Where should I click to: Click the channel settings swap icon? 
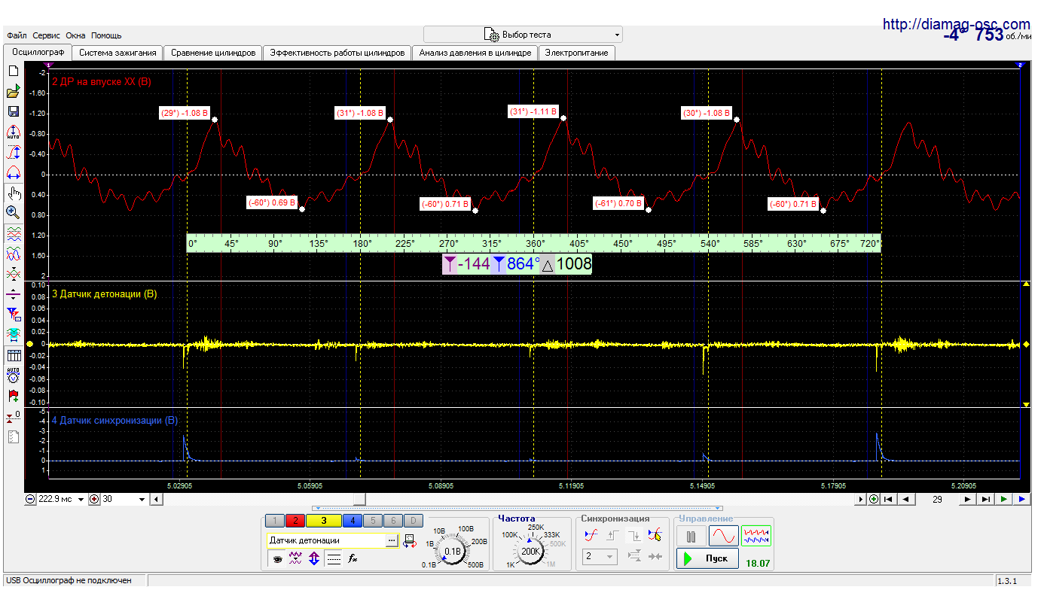tap(411, 540)
